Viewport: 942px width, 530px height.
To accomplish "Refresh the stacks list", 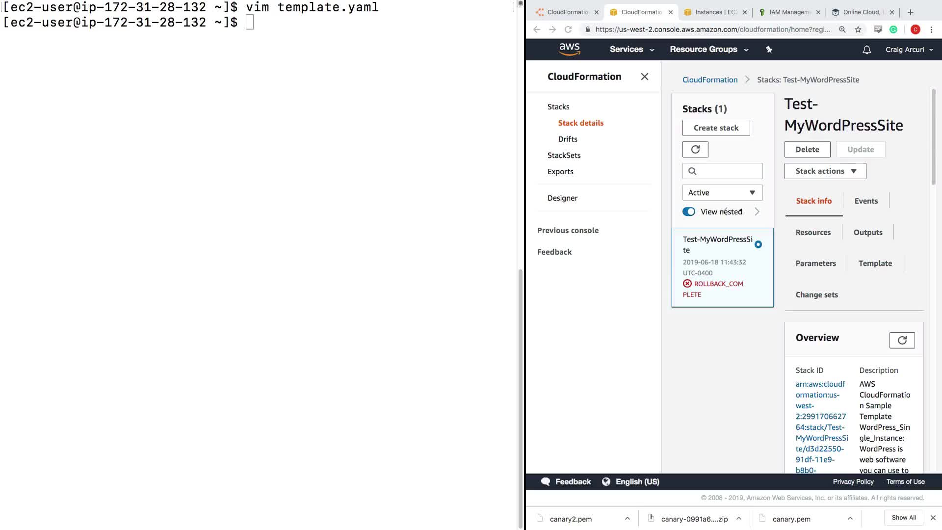I will pyautogui.click(x=695, y=149).
